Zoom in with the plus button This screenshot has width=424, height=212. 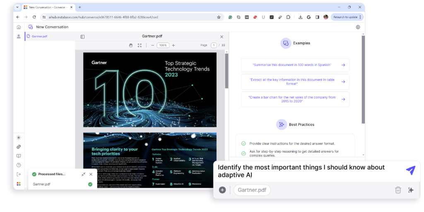(173, 45)
